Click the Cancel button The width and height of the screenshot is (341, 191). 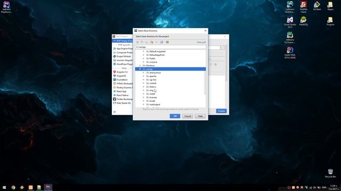pyautogui.click(x=188, y=116)
